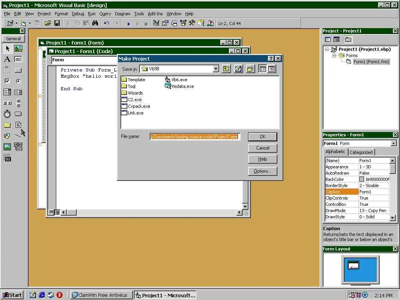Click Up One Level in Make Project

point(226,69)
